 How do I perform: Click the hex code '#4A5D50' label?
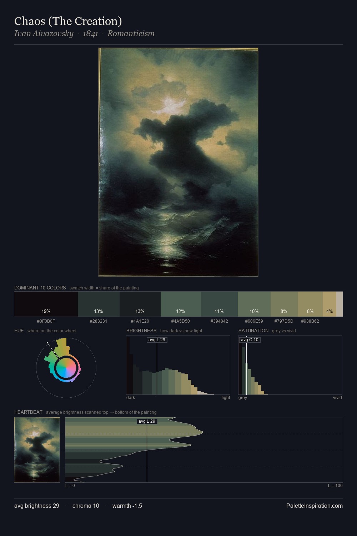[x=181, y=321]
